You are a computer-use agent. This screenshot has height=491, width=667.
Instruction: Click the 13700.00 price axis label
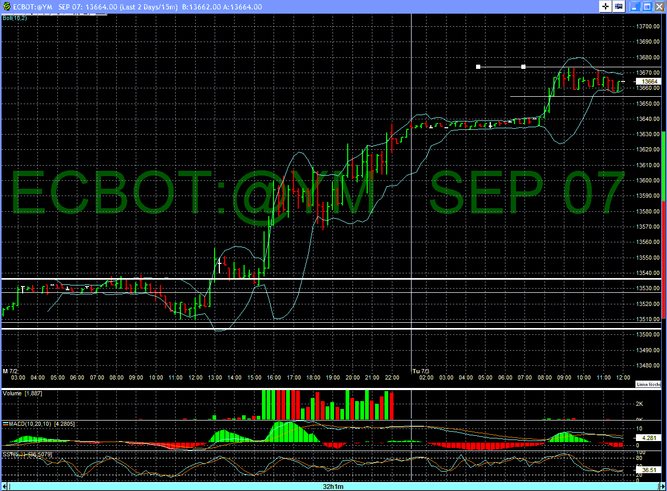(649, 26)
